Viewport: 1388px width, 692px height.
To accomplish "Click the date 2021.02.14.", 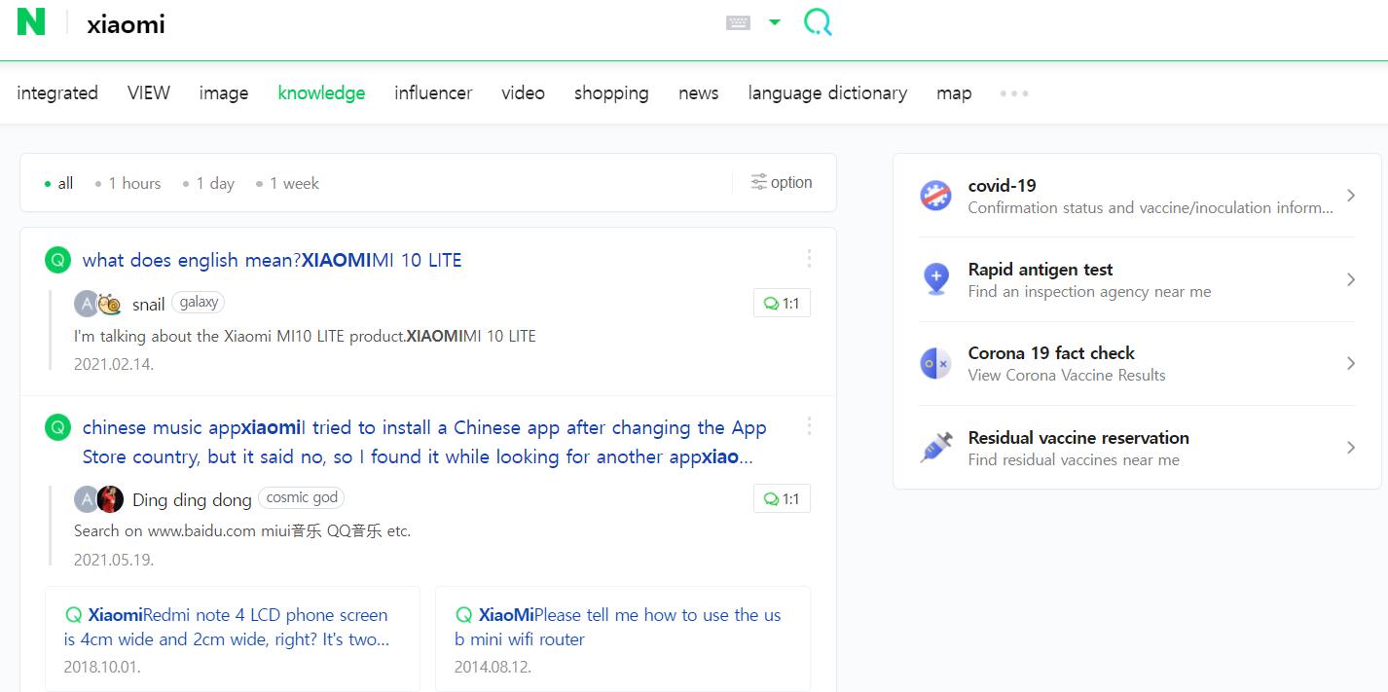I will pos(114,364).
